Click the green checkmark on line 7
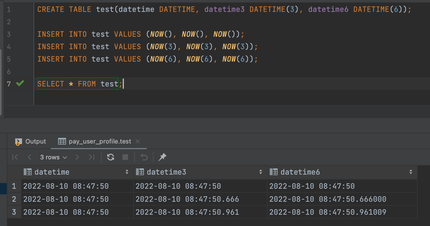The height and width of the screenshot is (226, 430). [x=19, y=84]
